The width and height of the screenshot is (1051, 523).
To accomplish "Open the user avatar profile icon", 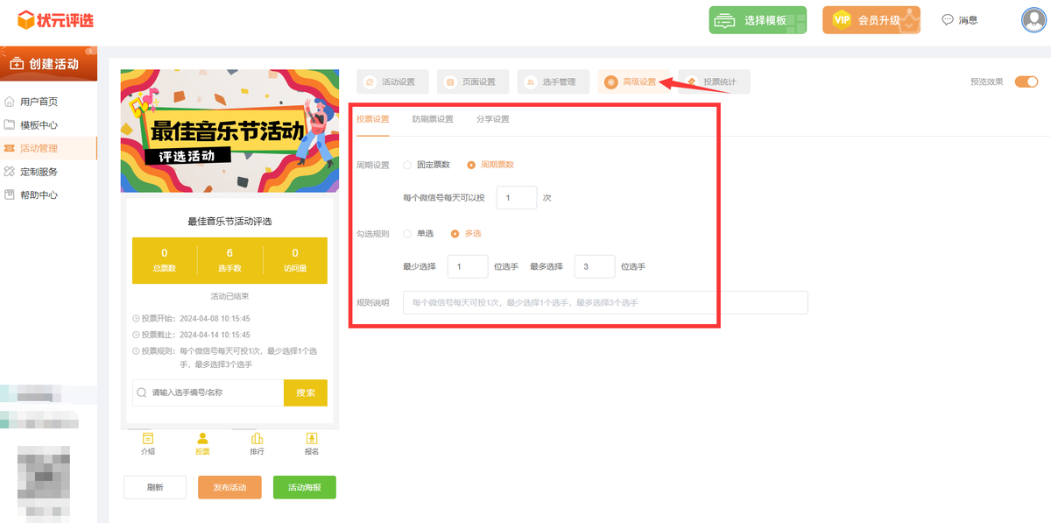I will click(1033, 19).
